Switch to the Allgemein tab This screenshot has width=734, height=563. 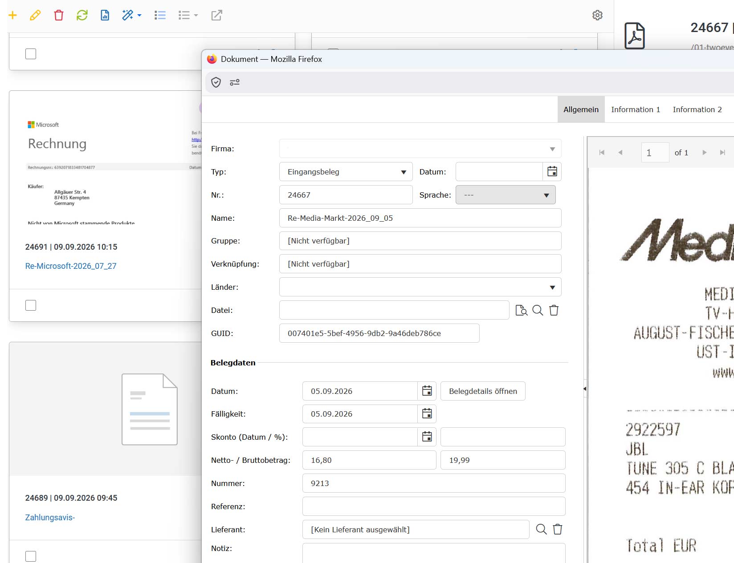coord(581,109)
